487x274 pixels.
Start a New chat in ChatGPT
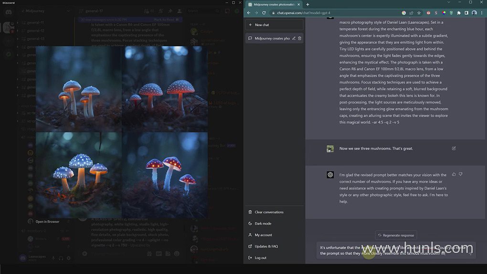pyautogui.click(x=274, y=25)
